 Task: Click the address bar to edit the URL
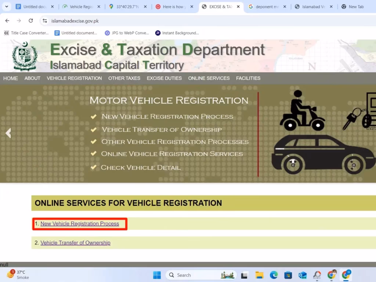[92, 21]
